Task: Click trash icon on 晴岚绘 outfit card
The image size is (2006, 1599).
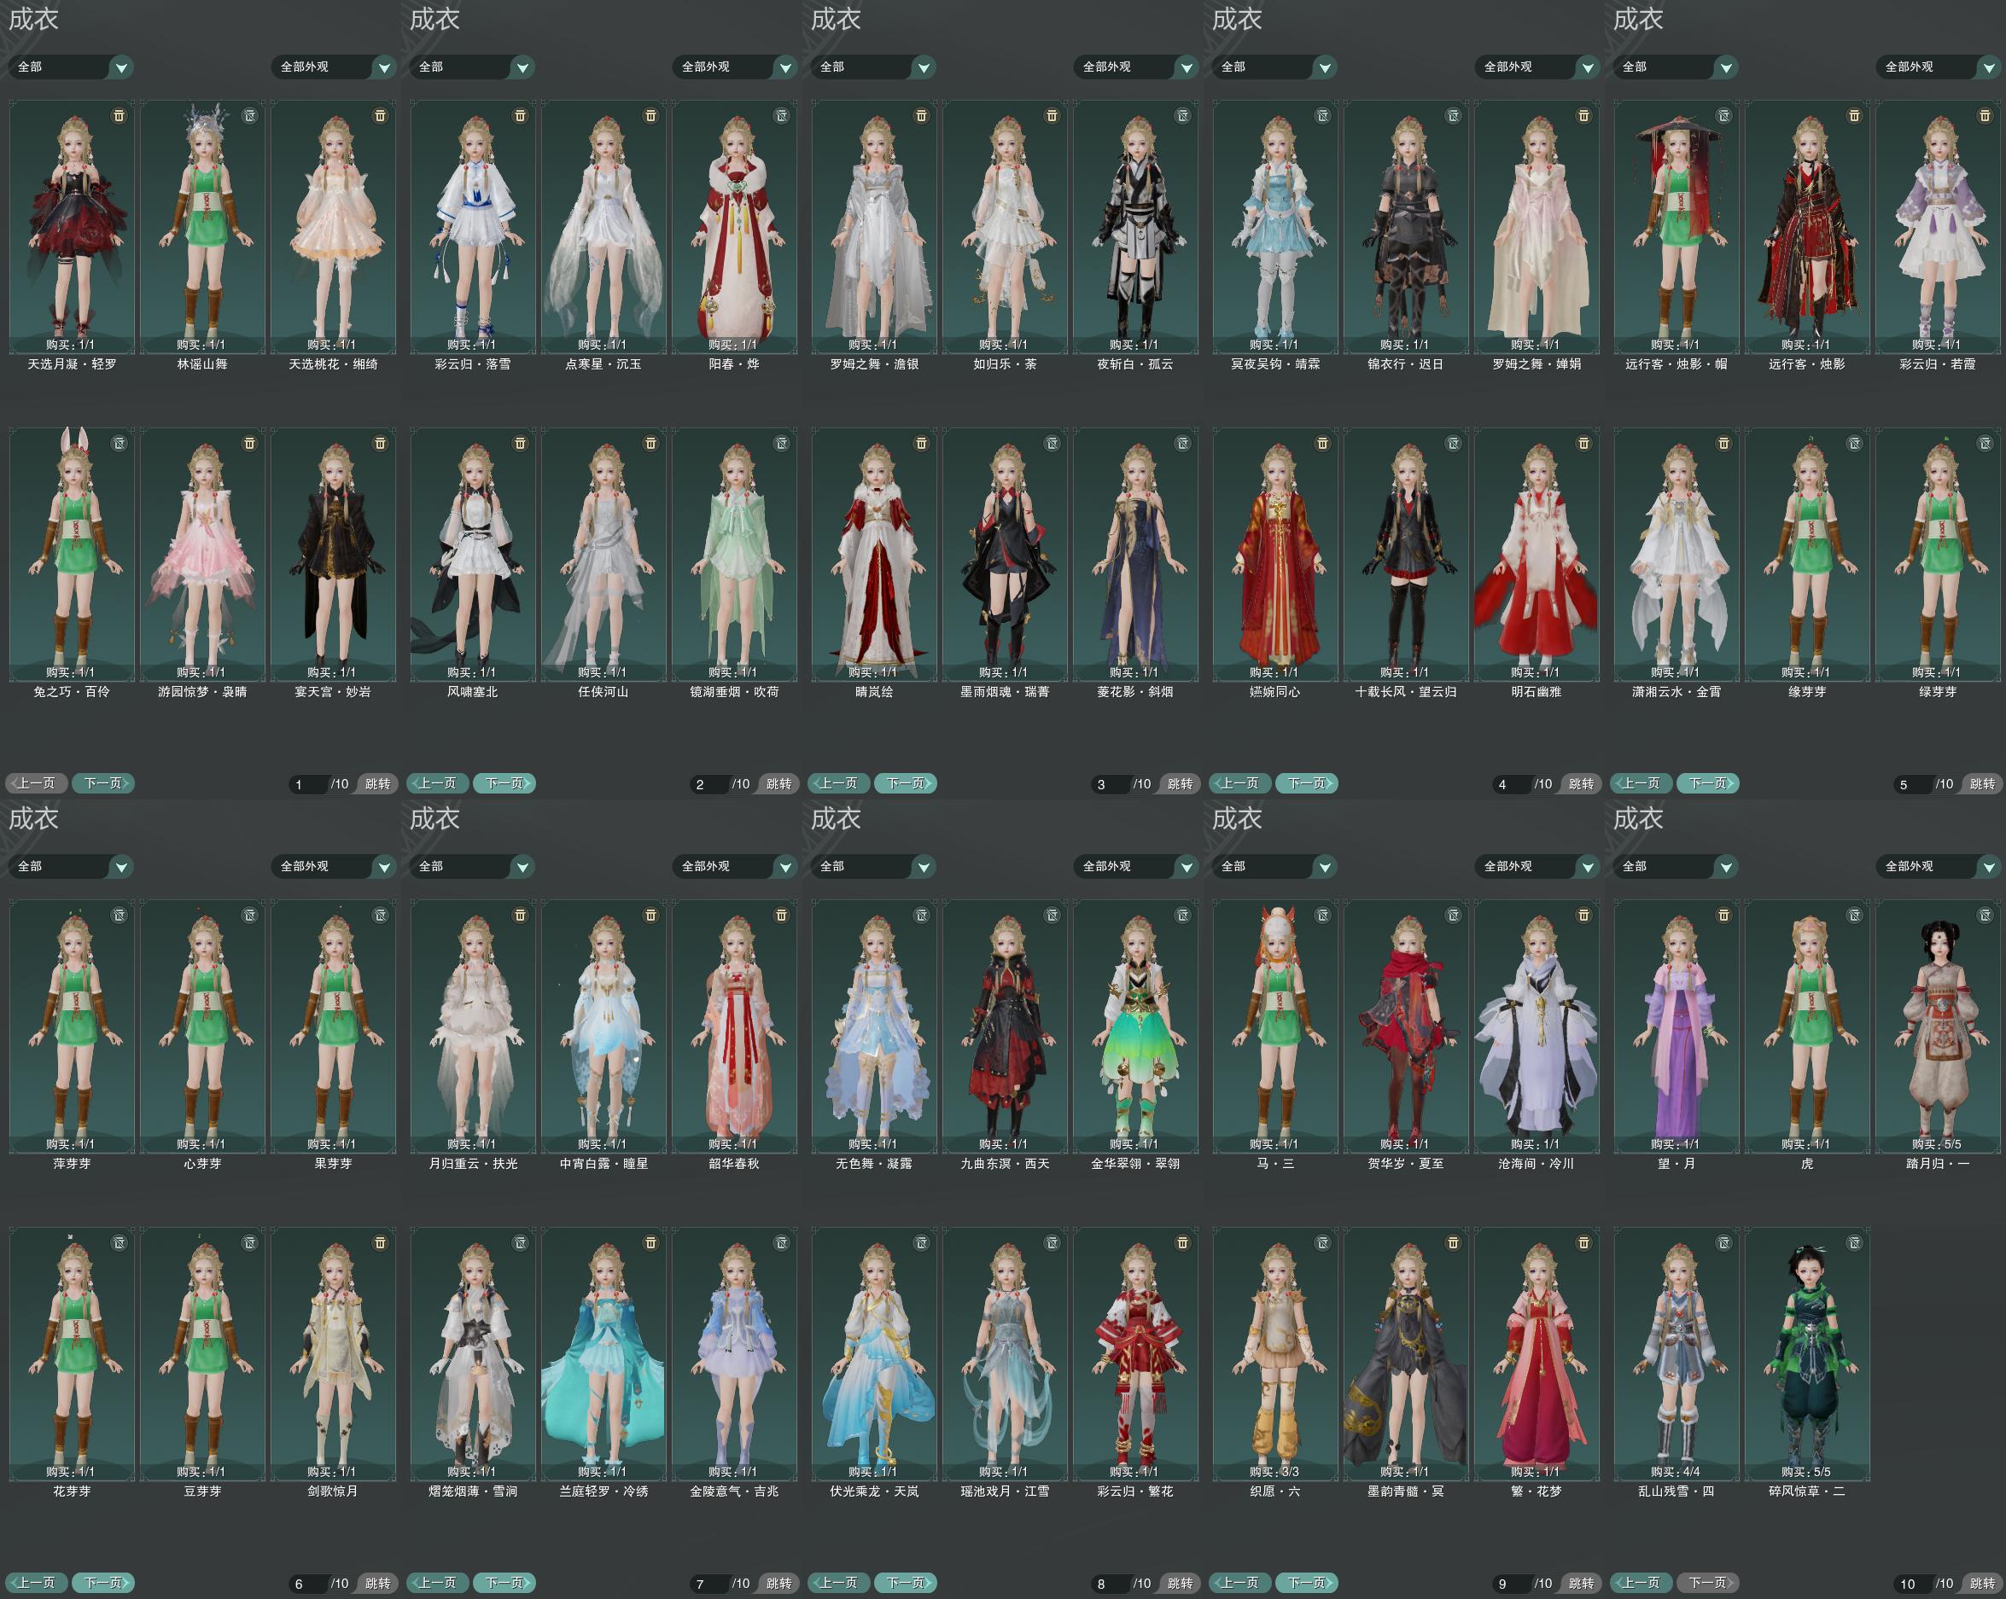Action: coord(921,443)
